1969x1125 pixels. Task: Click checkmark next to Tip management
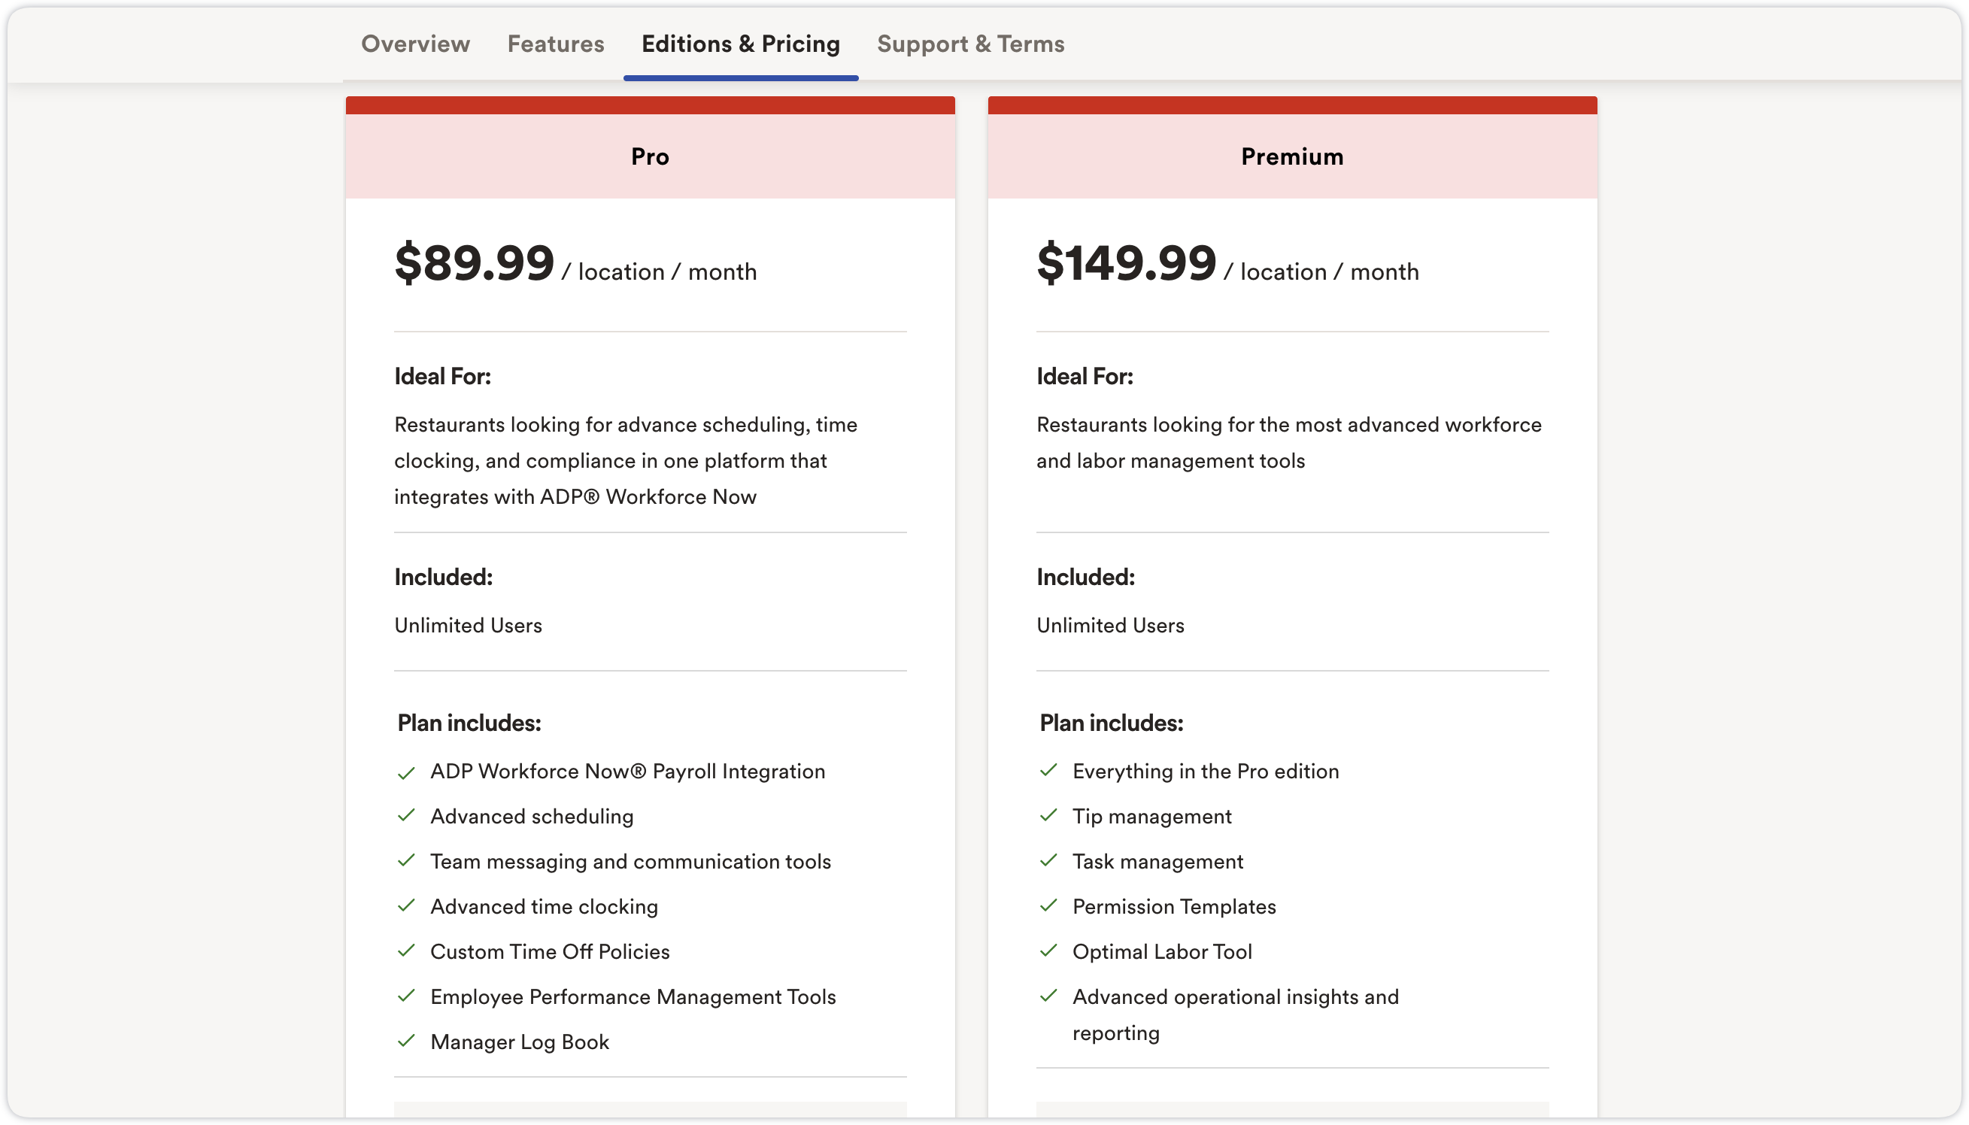pyautogui.click(x=1048, y=816)
